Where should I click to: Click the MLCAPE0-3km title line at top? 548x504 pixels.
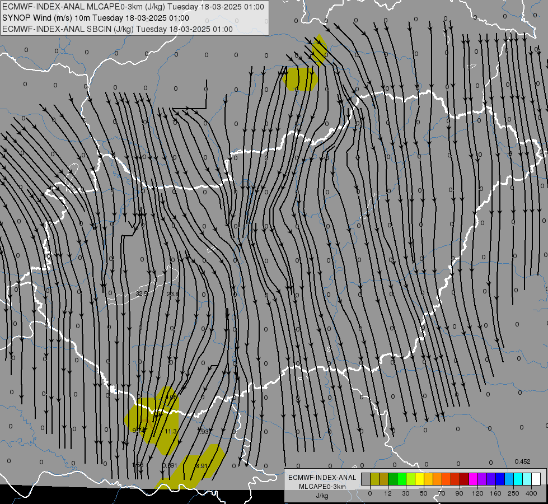coord(133,7)
